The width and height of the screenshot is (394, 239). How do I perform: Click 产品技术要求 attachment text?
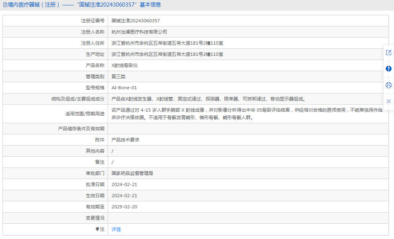125,140
